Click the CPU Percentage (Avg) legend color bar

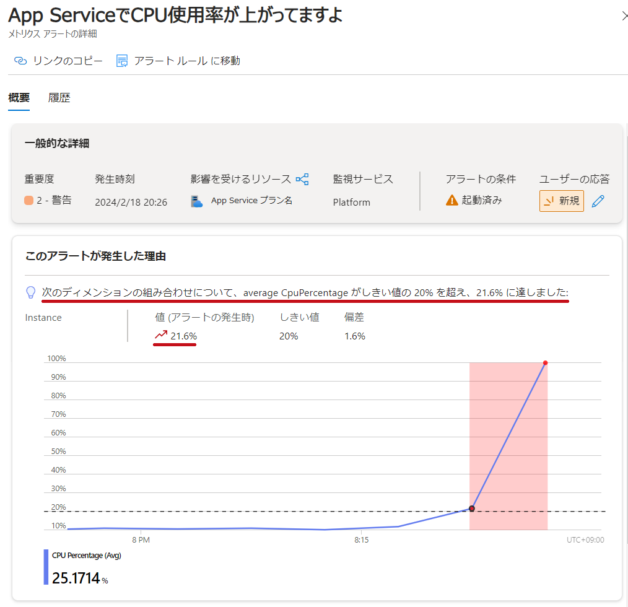[x=46, y=567]
